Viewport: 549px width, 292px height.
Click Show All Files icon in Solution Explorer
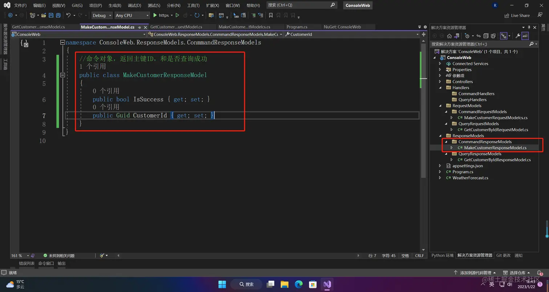point(493,36)
